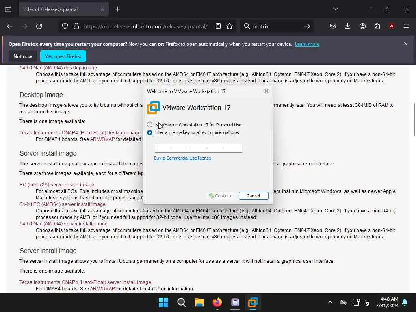The height and width of the screenshot is (312, 416).
Task: Open Texas Instruments OMAP4 server install image link
Action: tap(85, 282)
